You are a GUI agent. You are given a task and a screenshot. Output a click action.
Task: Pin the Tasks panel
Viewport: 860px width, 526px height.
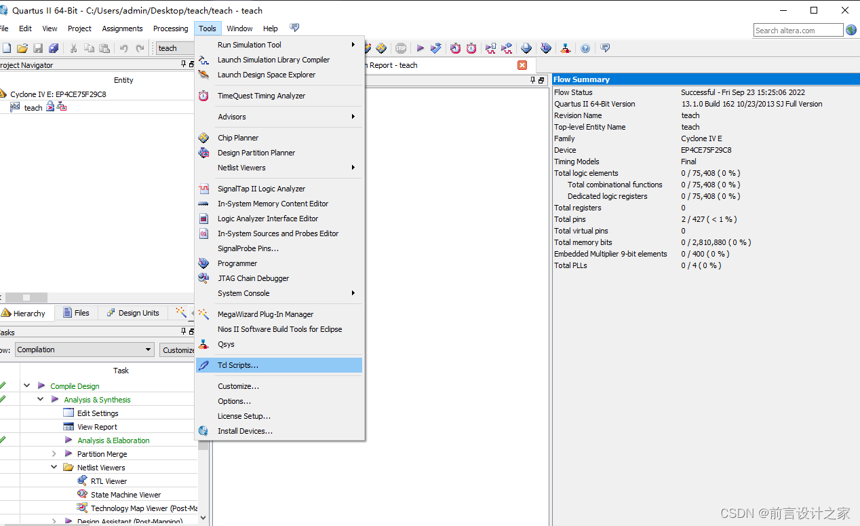pyautogui.click(x=183, y=332)
